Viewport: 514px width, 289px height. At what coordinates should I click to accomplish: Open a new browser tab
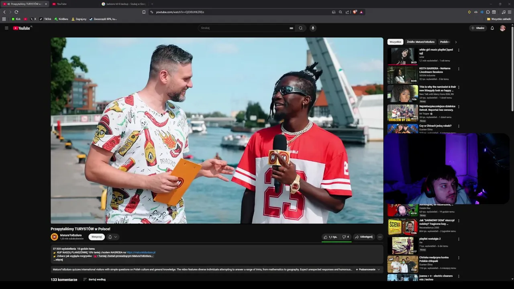coord(152,4)
